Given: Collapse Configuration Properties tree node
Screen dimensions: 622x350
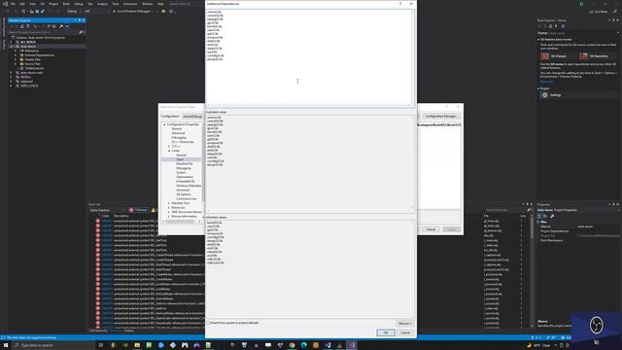Looking at the screenshot, I should [164, 124].
